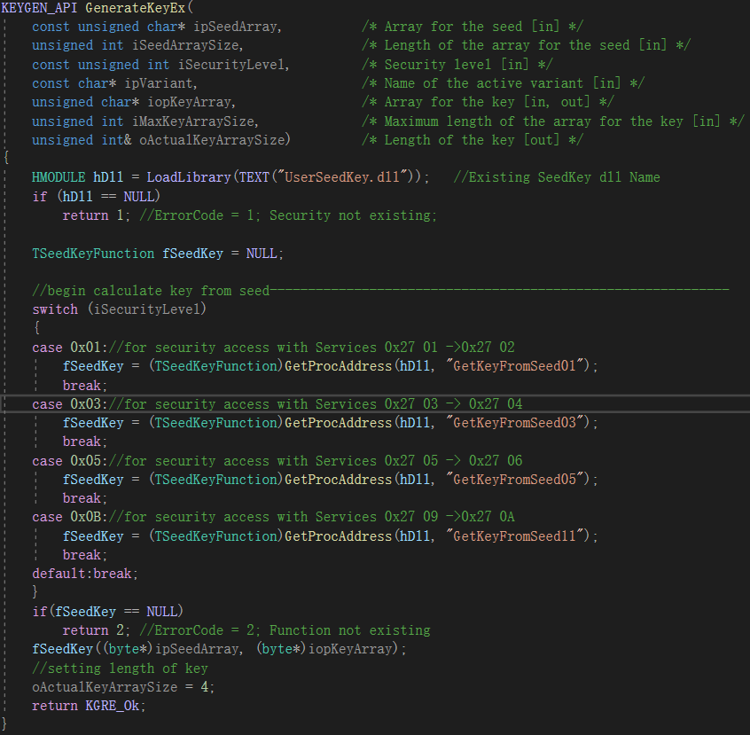This screenshot has height=735, width=750.
Task: Place cursor on 'case 0x03' label
Action: click(x=66, y=404)
